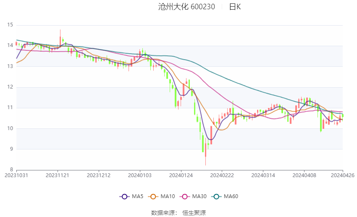Click the 20240222 date axis label
The image size is (357, 217).
click(222, 175)
